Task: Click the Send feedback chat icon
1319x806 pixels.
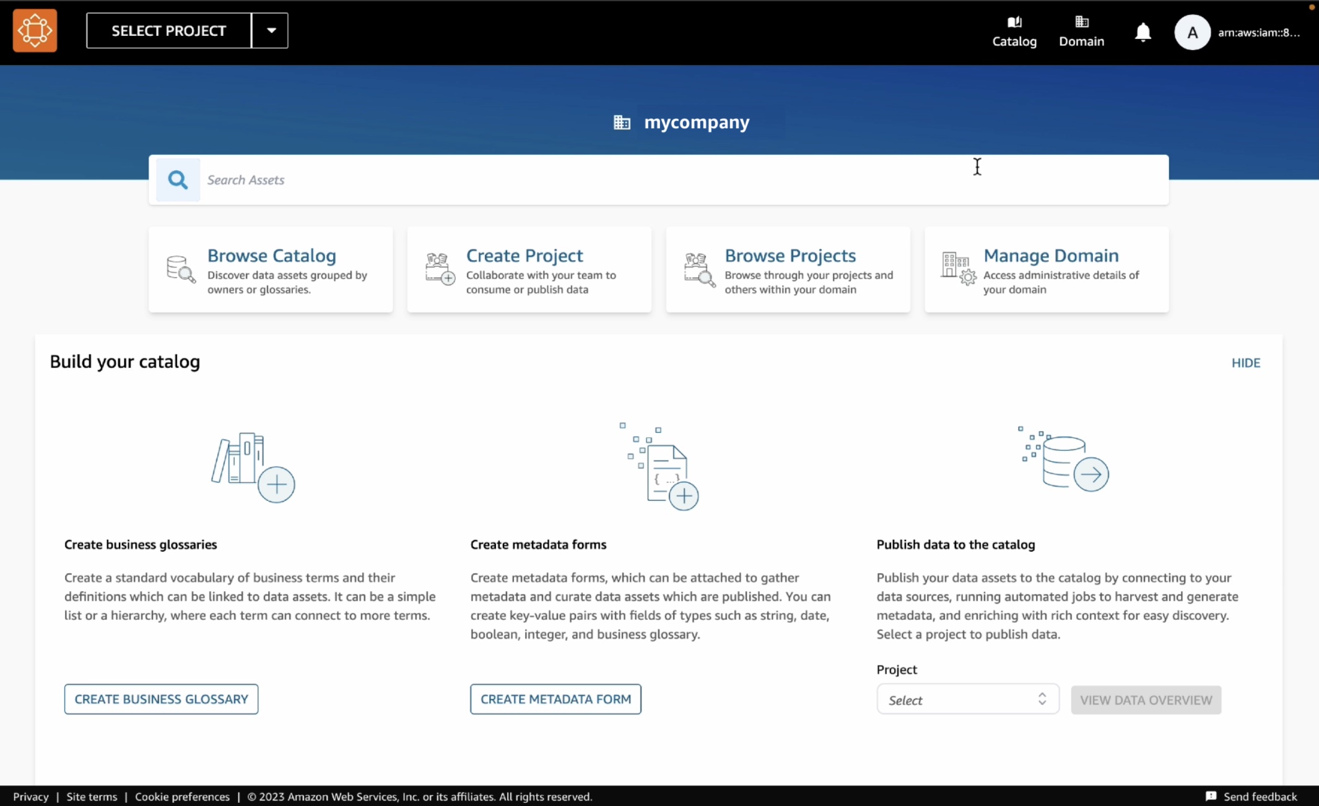Action: (1211, 796)
